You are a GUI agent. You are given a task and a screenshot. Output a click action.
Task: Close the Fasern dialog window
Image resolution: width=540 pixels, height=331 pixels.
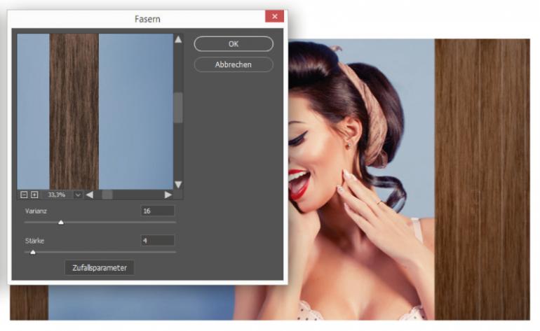(x=274, y=16)
